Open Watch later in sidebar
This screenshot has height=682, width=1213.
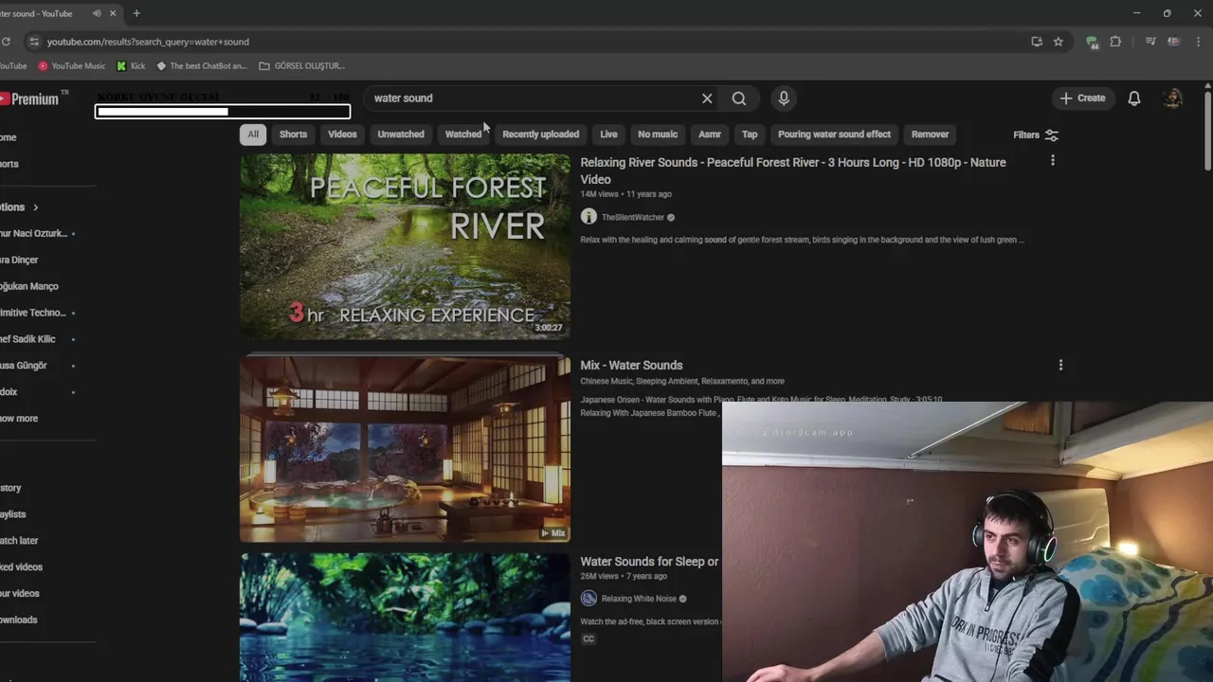coord(19,541)
